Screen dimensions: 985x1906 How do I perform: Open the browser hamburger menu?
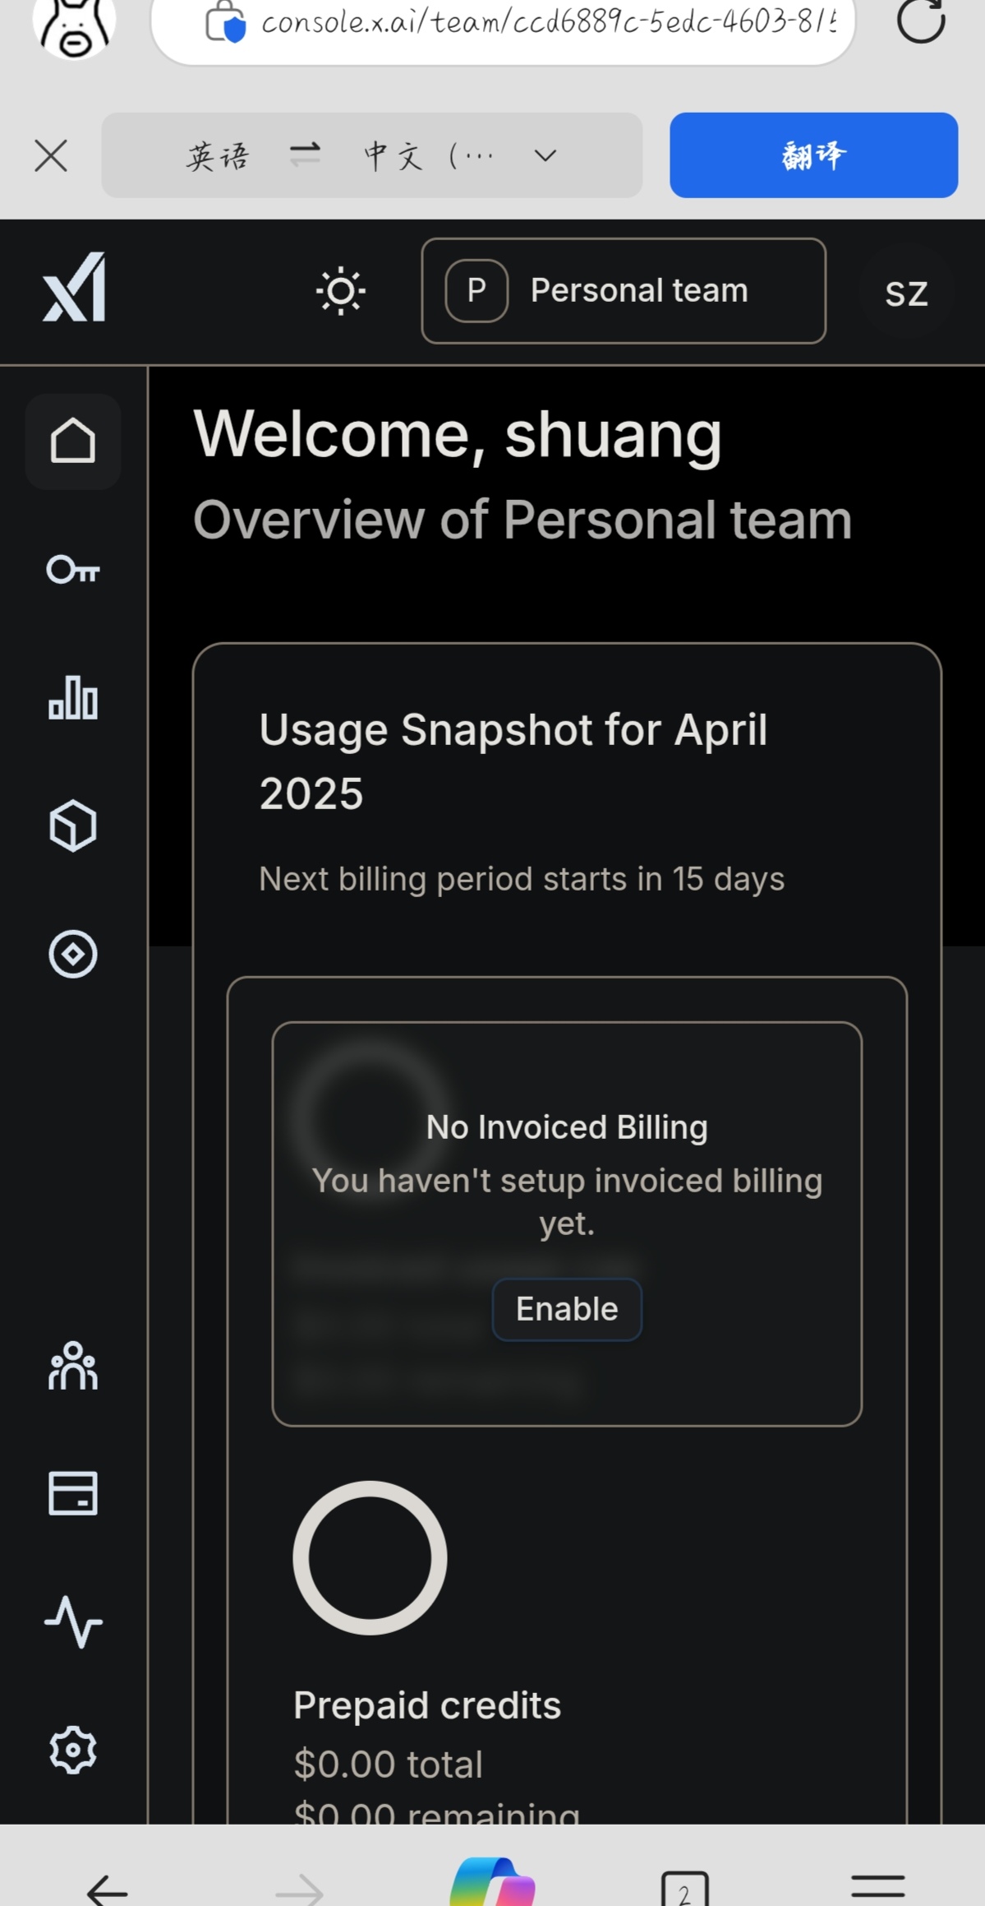(878, 1886)
